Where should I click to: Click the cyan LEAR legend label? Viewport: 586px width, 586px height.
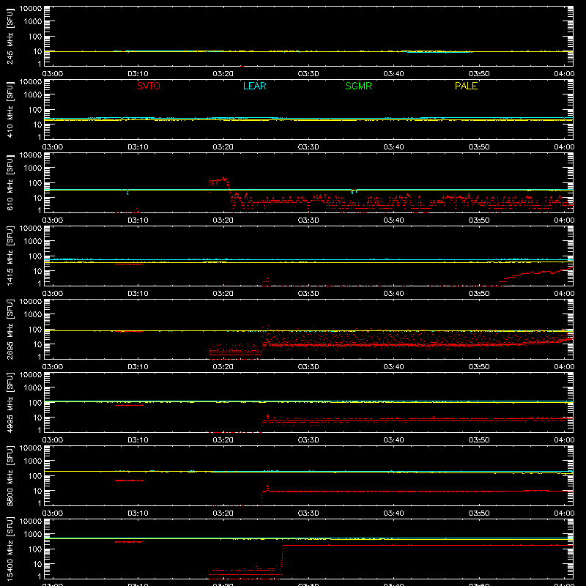click(254, 86)
